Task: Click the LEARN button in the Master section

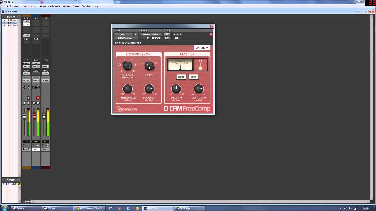Action: tap(194, 77)
